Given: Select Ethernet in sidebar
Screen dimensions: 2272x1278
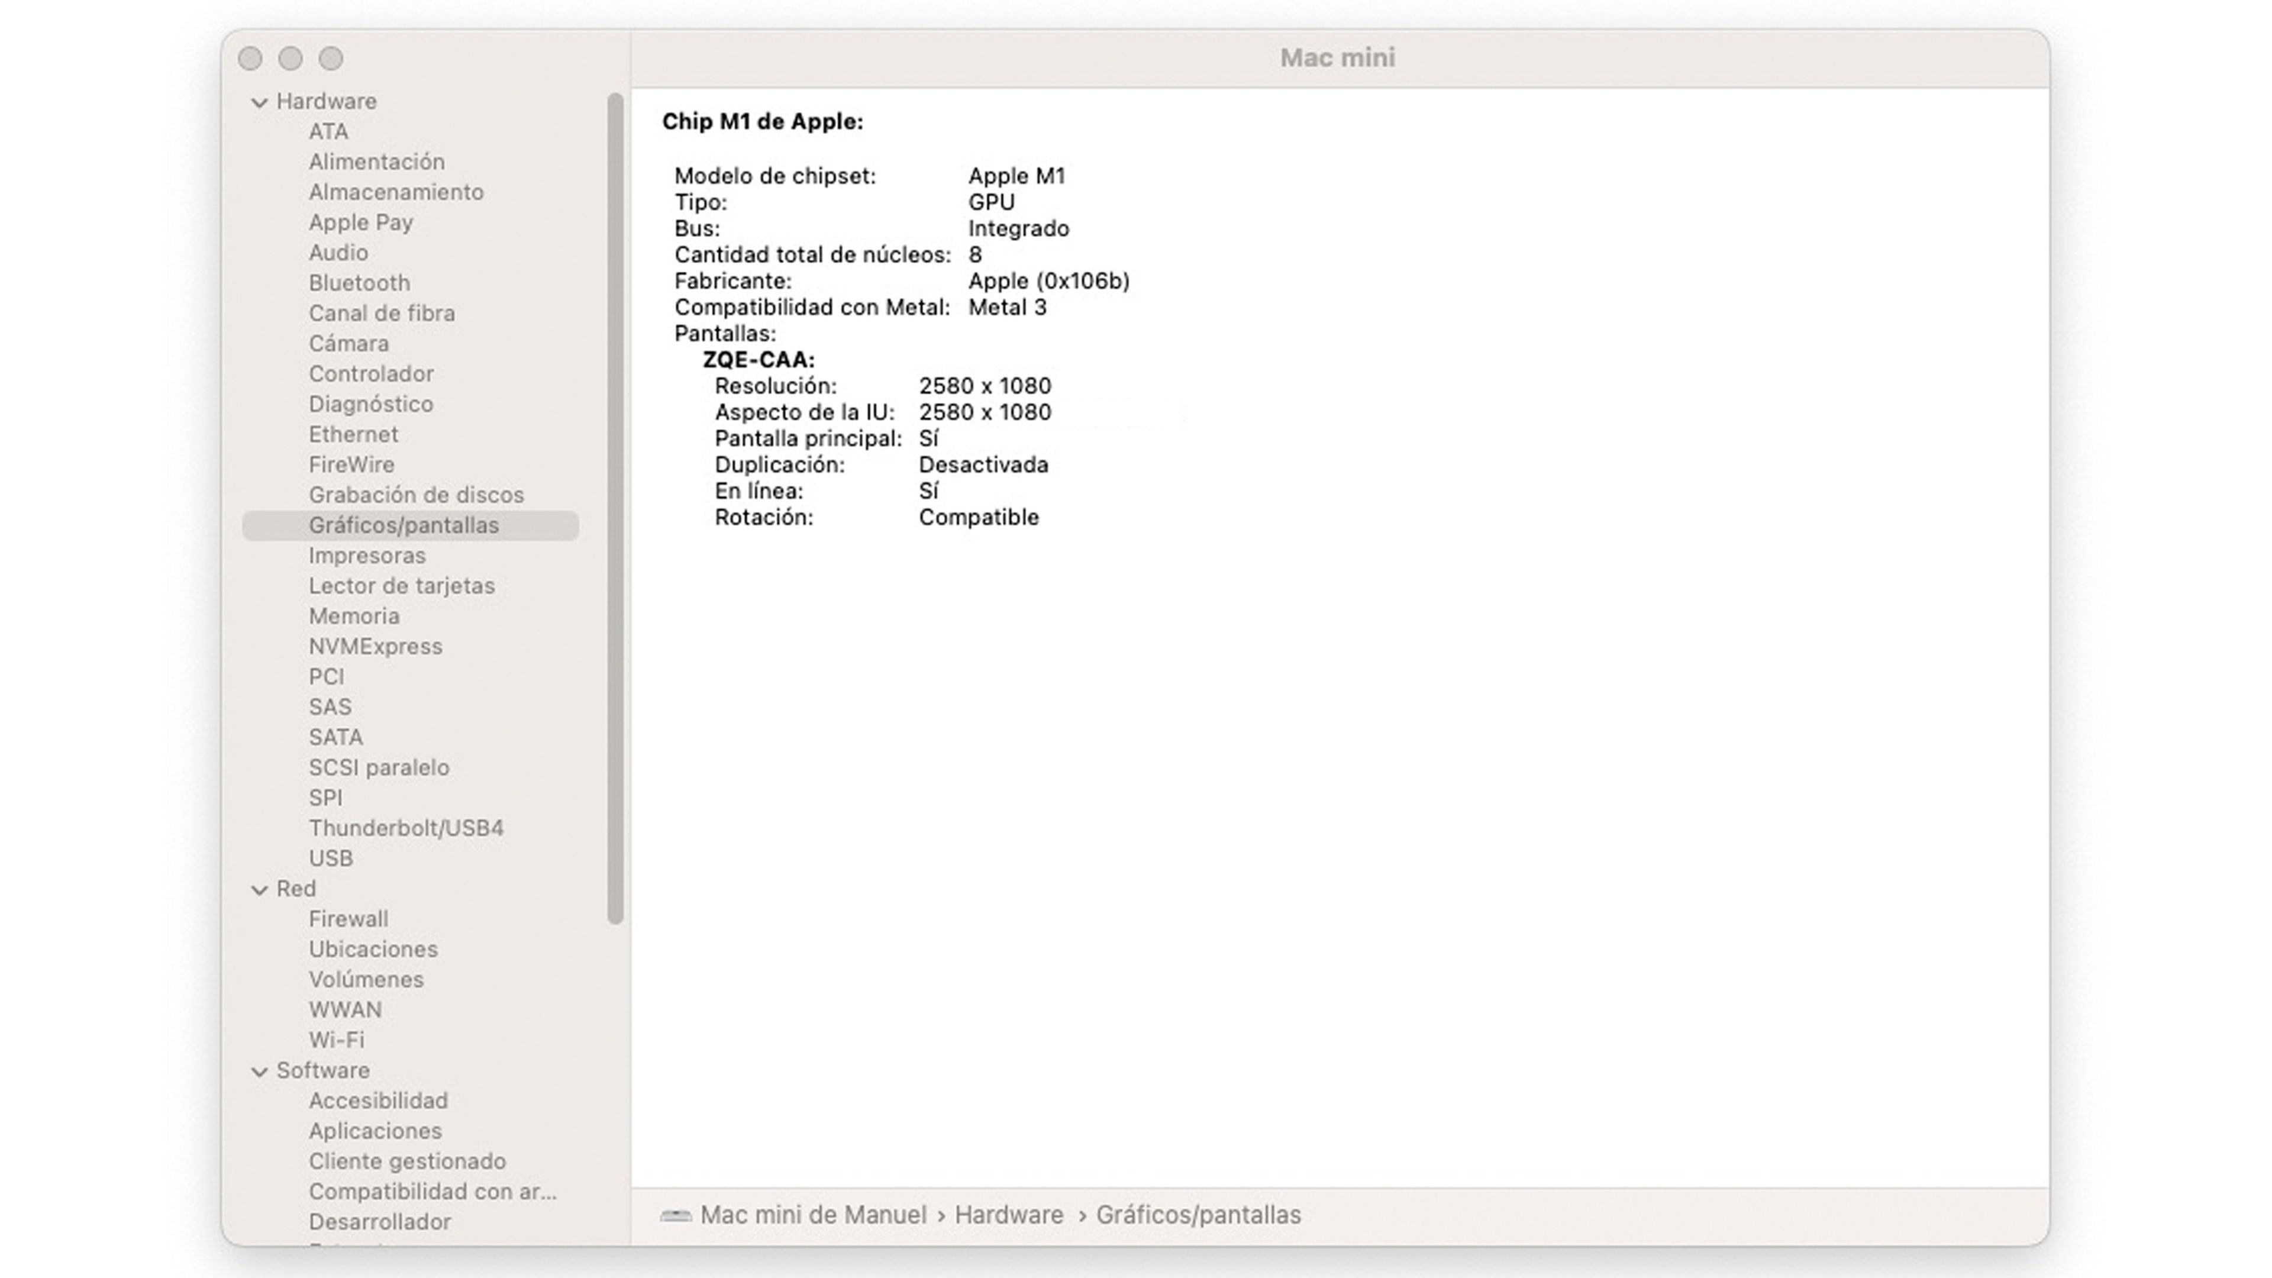Looking at the screenshot, I should point(353,434).
